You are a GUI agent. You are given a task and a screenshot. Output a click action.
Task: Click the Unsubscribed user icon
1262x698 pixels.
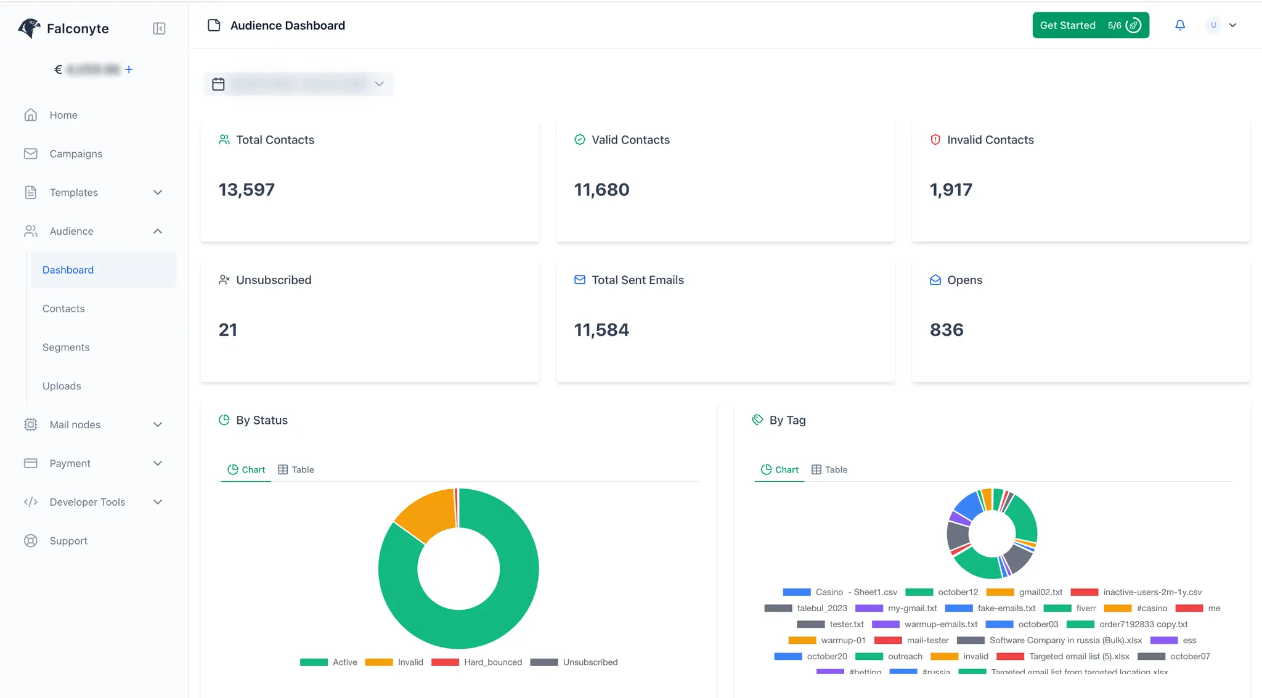[x=224, y=280]
